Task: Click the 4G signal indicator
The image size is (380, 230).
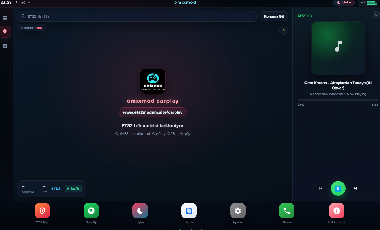Action: [x=23, y=2]
